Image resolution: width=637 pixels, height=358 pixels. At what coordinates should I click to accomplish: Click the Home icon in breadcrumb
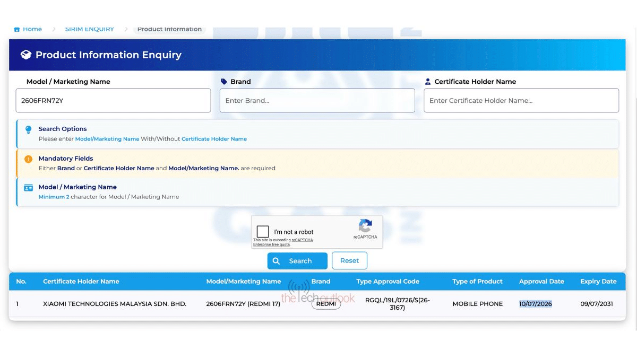16,29
